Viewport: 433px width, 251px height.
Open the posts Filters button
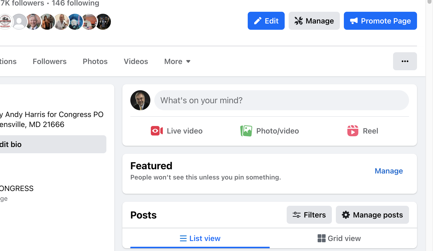coord(309,215)
